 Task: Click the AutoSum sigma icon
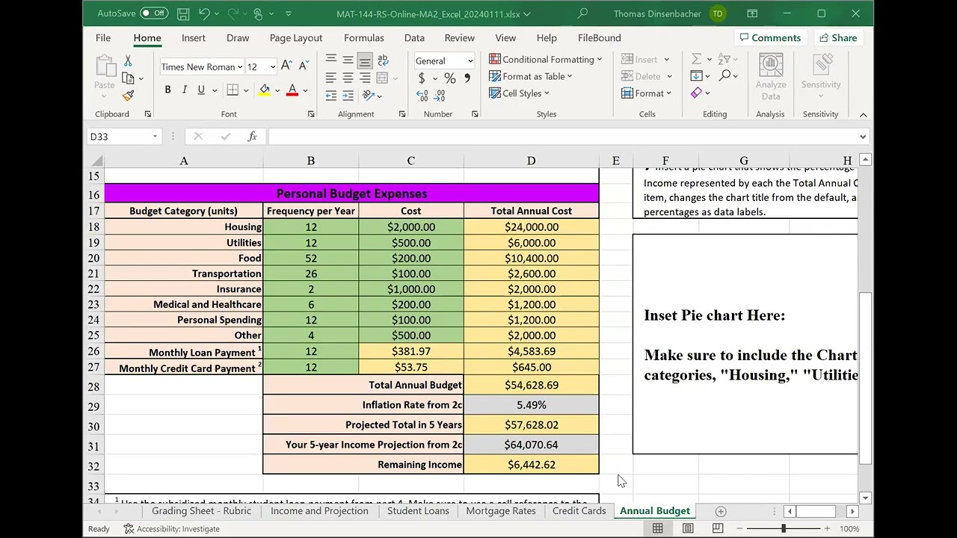click(696, 59)
